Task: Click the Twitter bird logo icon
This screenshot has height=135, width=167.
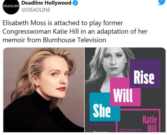Action: point(162,2)
